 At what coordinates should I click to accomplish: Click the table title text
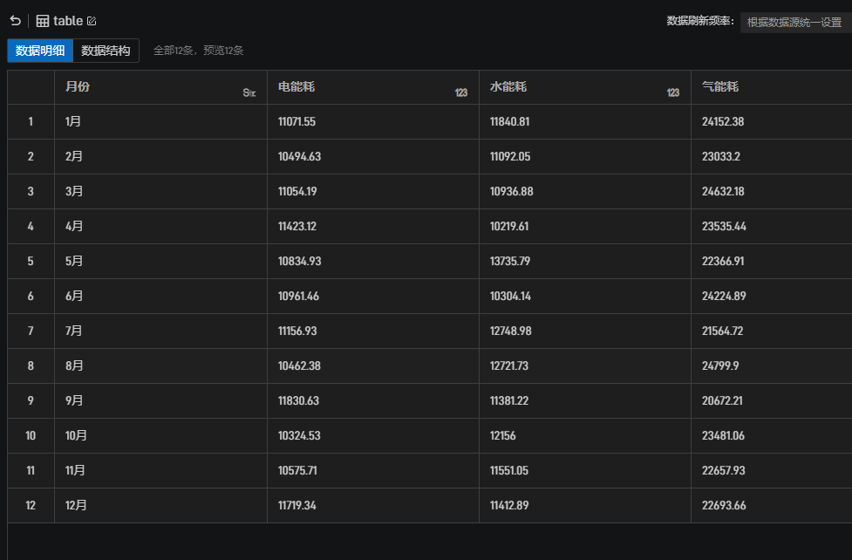pyautogui.click(x=68, y=21)
